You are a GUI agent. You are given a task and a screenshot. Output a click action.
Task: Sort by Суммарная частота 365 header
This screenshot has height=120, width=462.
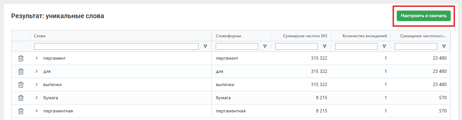click(x=305, y=36)
